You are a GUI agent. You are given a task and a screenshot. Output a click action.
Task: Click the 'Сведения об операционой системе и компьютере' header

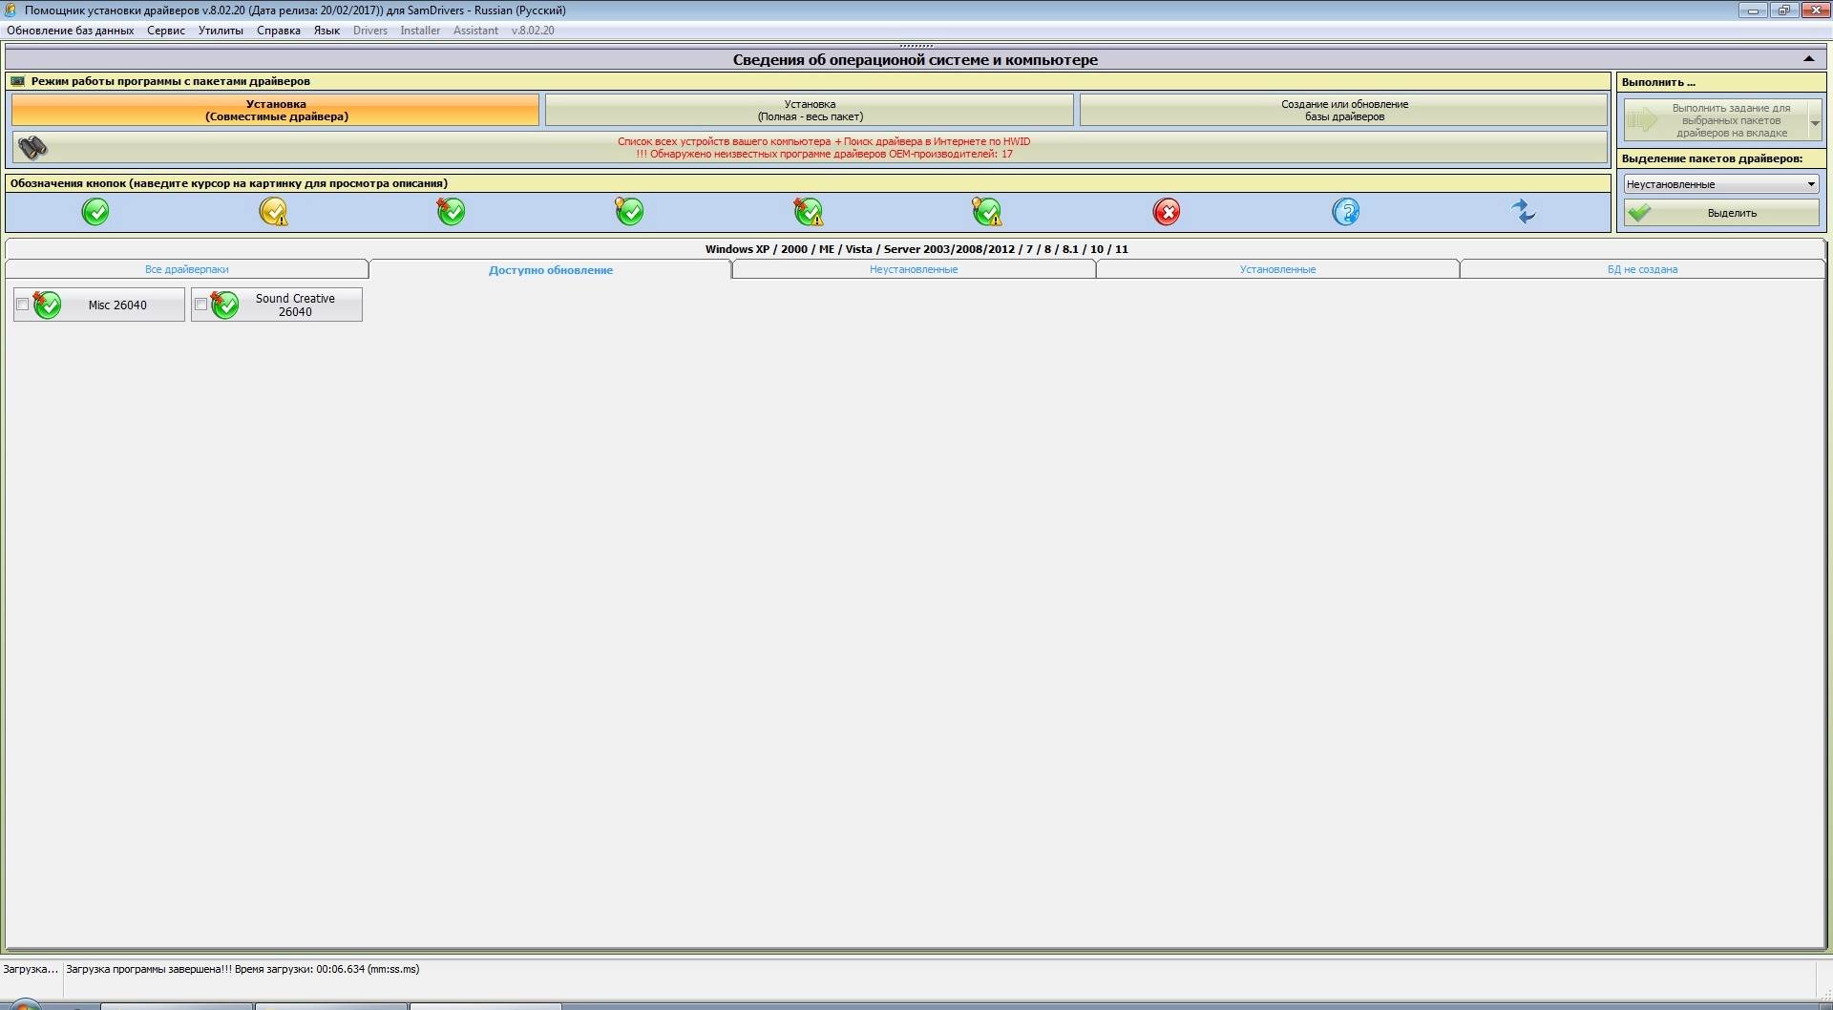point(915,59)
